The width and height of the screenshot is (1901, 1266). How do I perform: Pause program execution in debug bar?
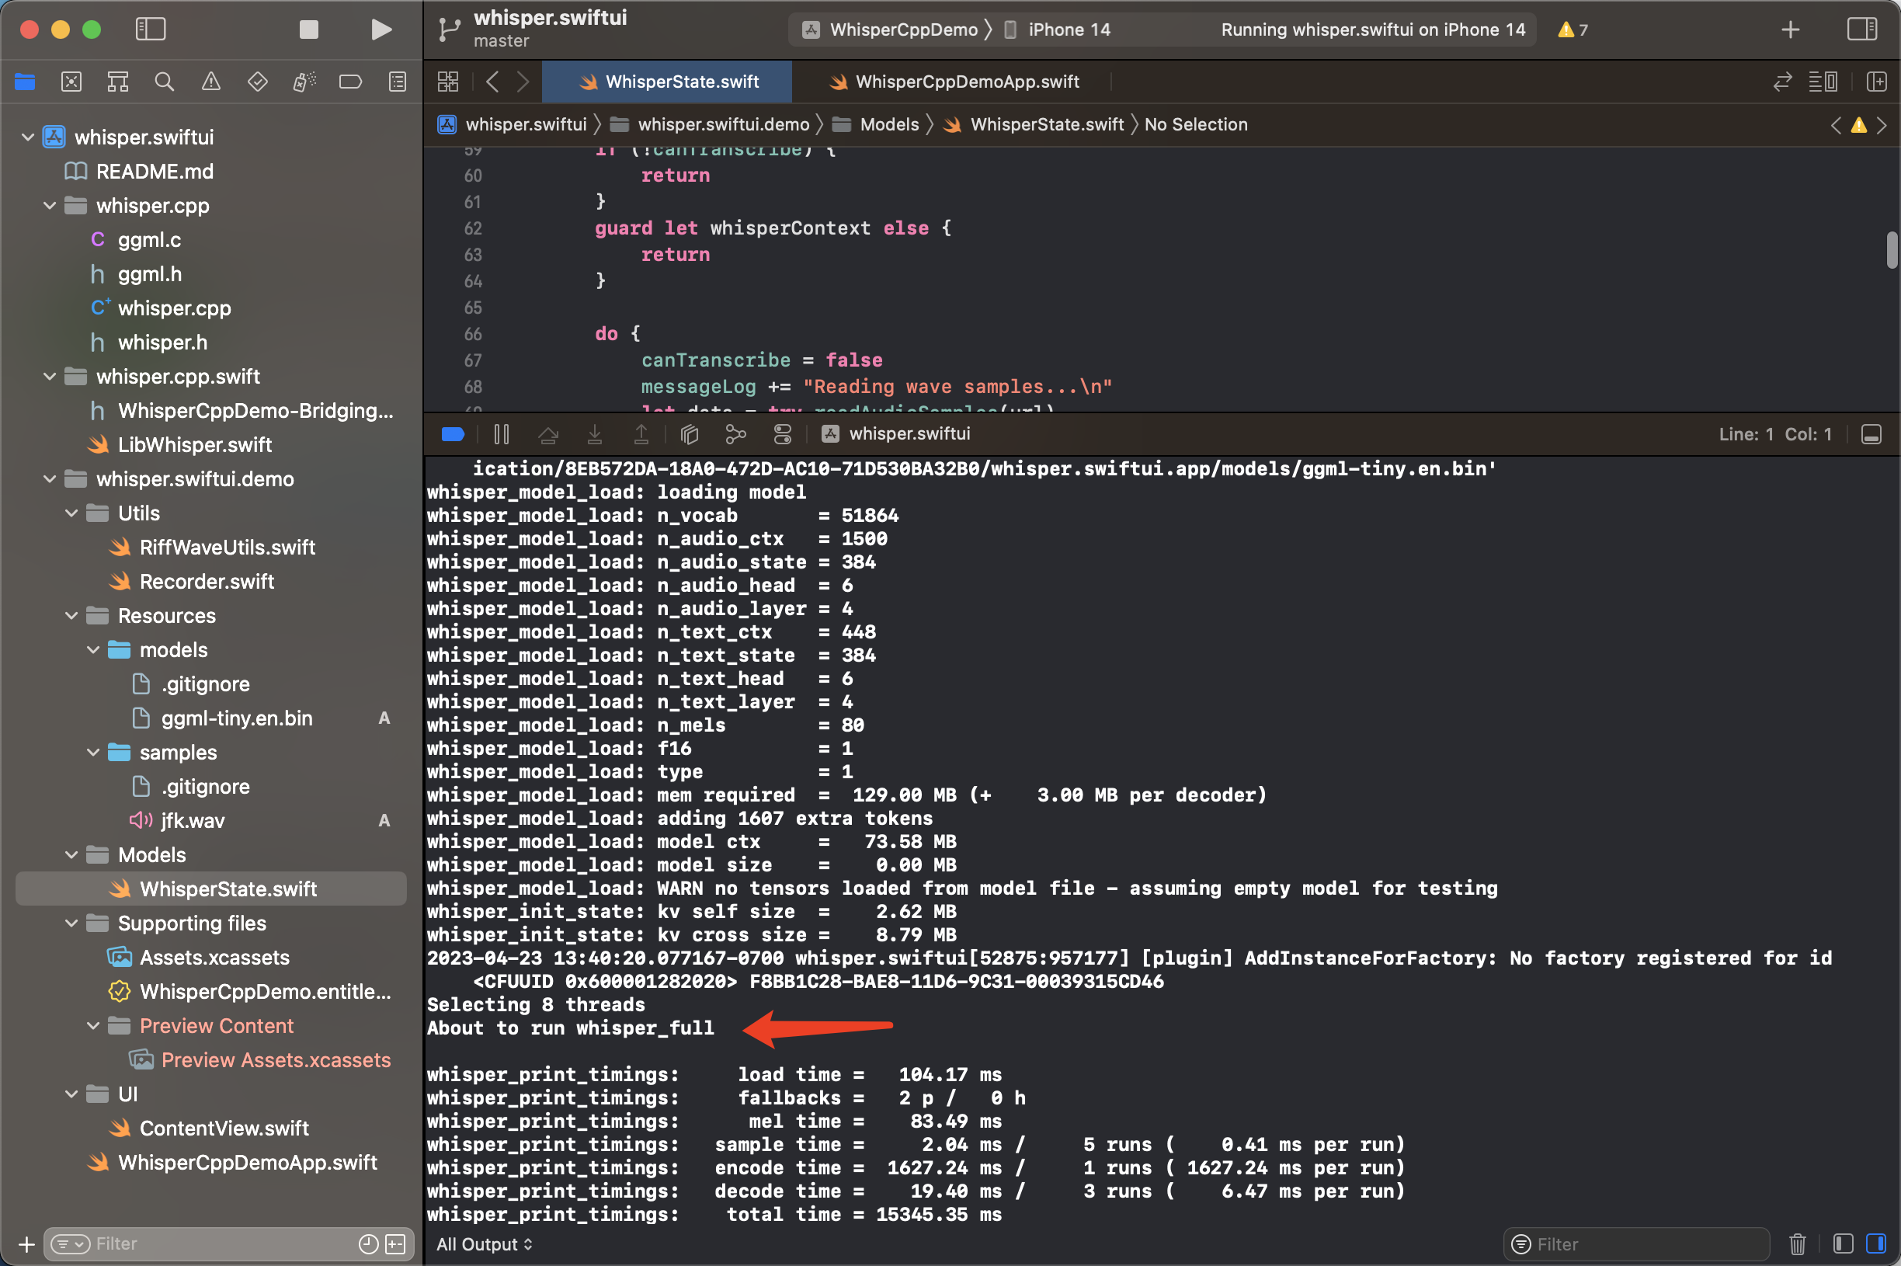click(x=502, y=434)
